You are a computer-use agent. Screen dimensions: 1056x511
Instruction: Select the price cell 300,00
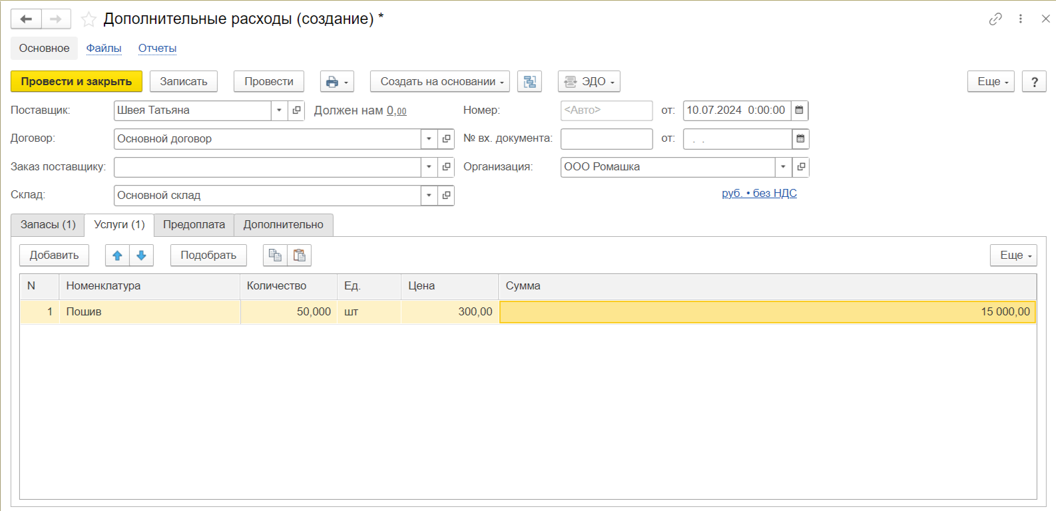450,312
